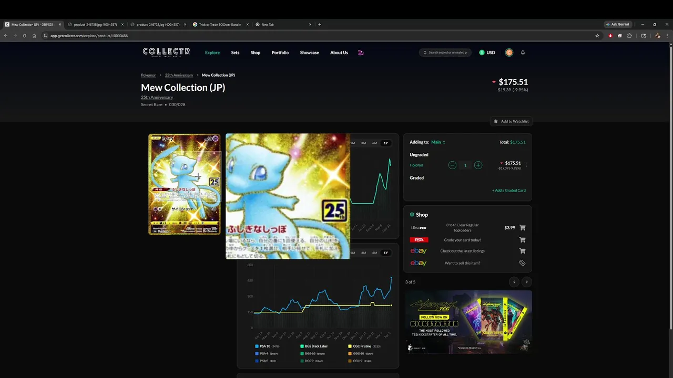Reload the page
Viewport: 673px width, 378px height.
tap(25, 36)
